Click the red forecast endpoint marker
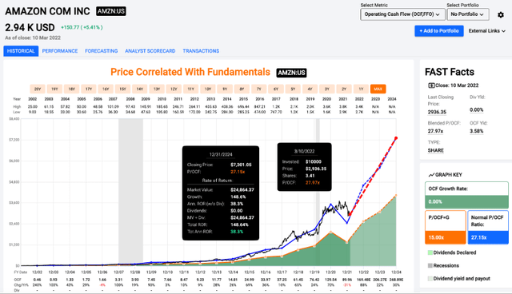 [x=396, y=138]
